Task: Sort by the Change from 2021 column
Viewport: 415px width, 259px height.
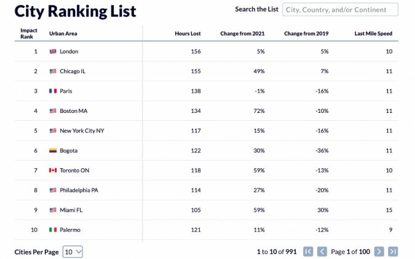Action: pos(242,34)
